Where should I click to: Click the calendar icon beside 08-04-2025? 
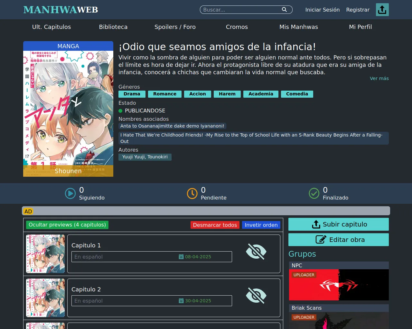pyautogui.click(x=181, y=257)
